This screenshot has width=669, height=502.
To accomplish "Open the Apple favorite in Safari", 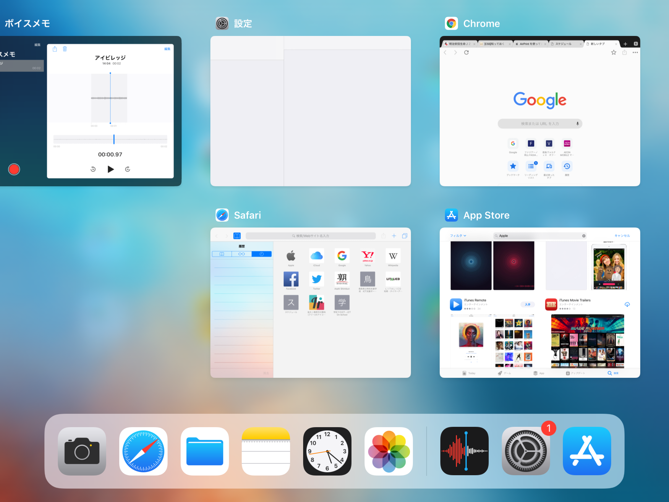I will click(x=291, y=258).
